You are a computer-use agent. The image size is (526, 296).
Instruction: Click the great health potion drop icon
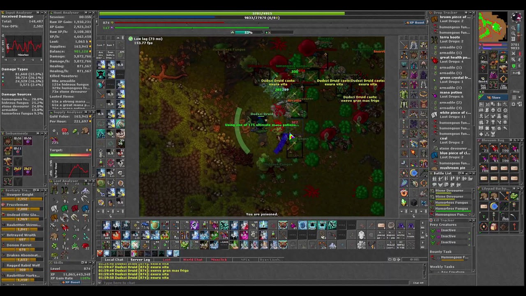pyautogui.click(x=435, y=60)
